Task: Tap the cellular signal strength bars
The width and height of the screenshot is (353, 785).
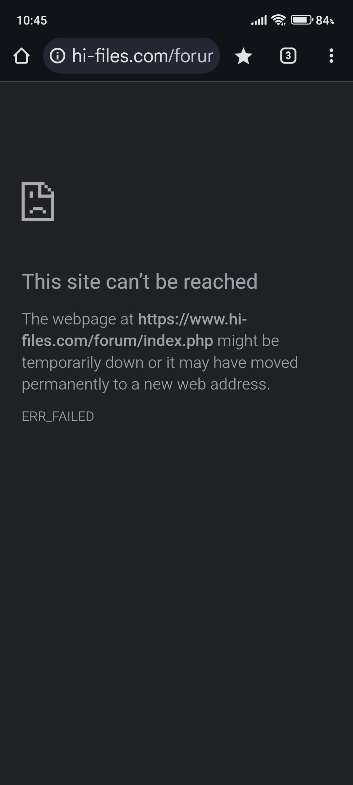Action: (x=259, y=20)
